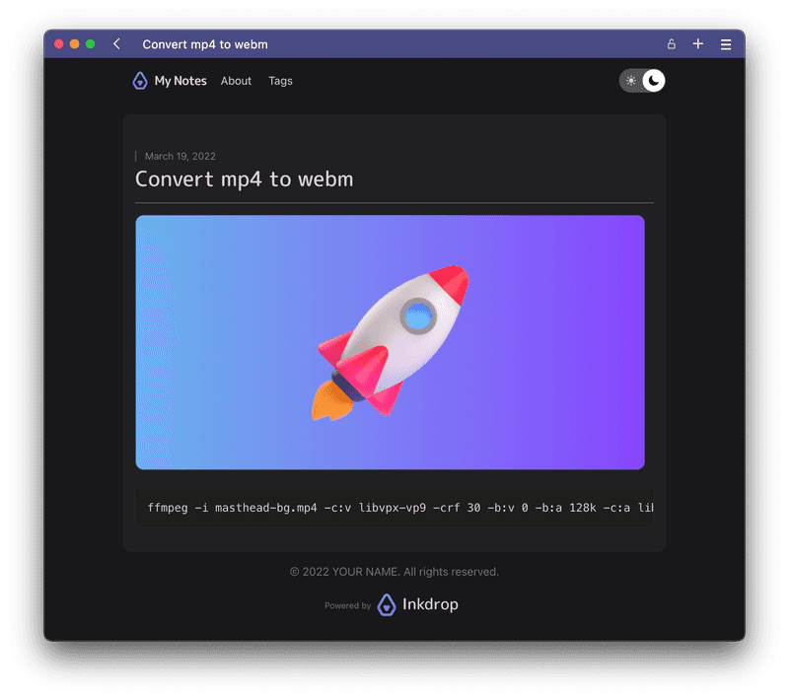Image resolution: width=789 pixels, height=699 pixels.
Task: Click the rocket masthead image
Action: click(390, 342)
